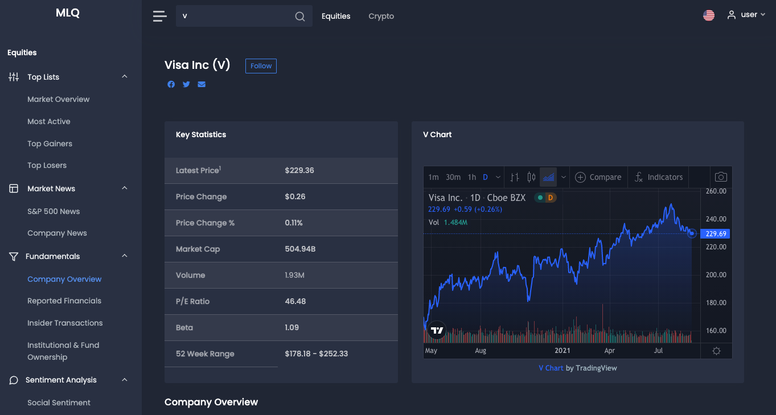776x415 pixels.
Task: Share Visa via email icon
Action: coord(202,84)
